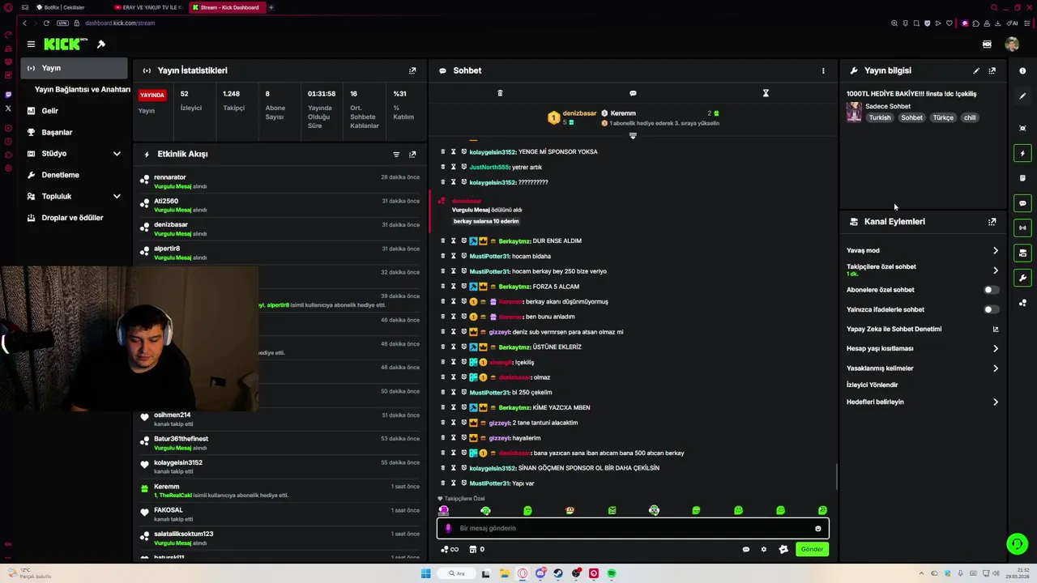Open Hesap yaşı kısıtlaması options arrow

click(996, 349)
